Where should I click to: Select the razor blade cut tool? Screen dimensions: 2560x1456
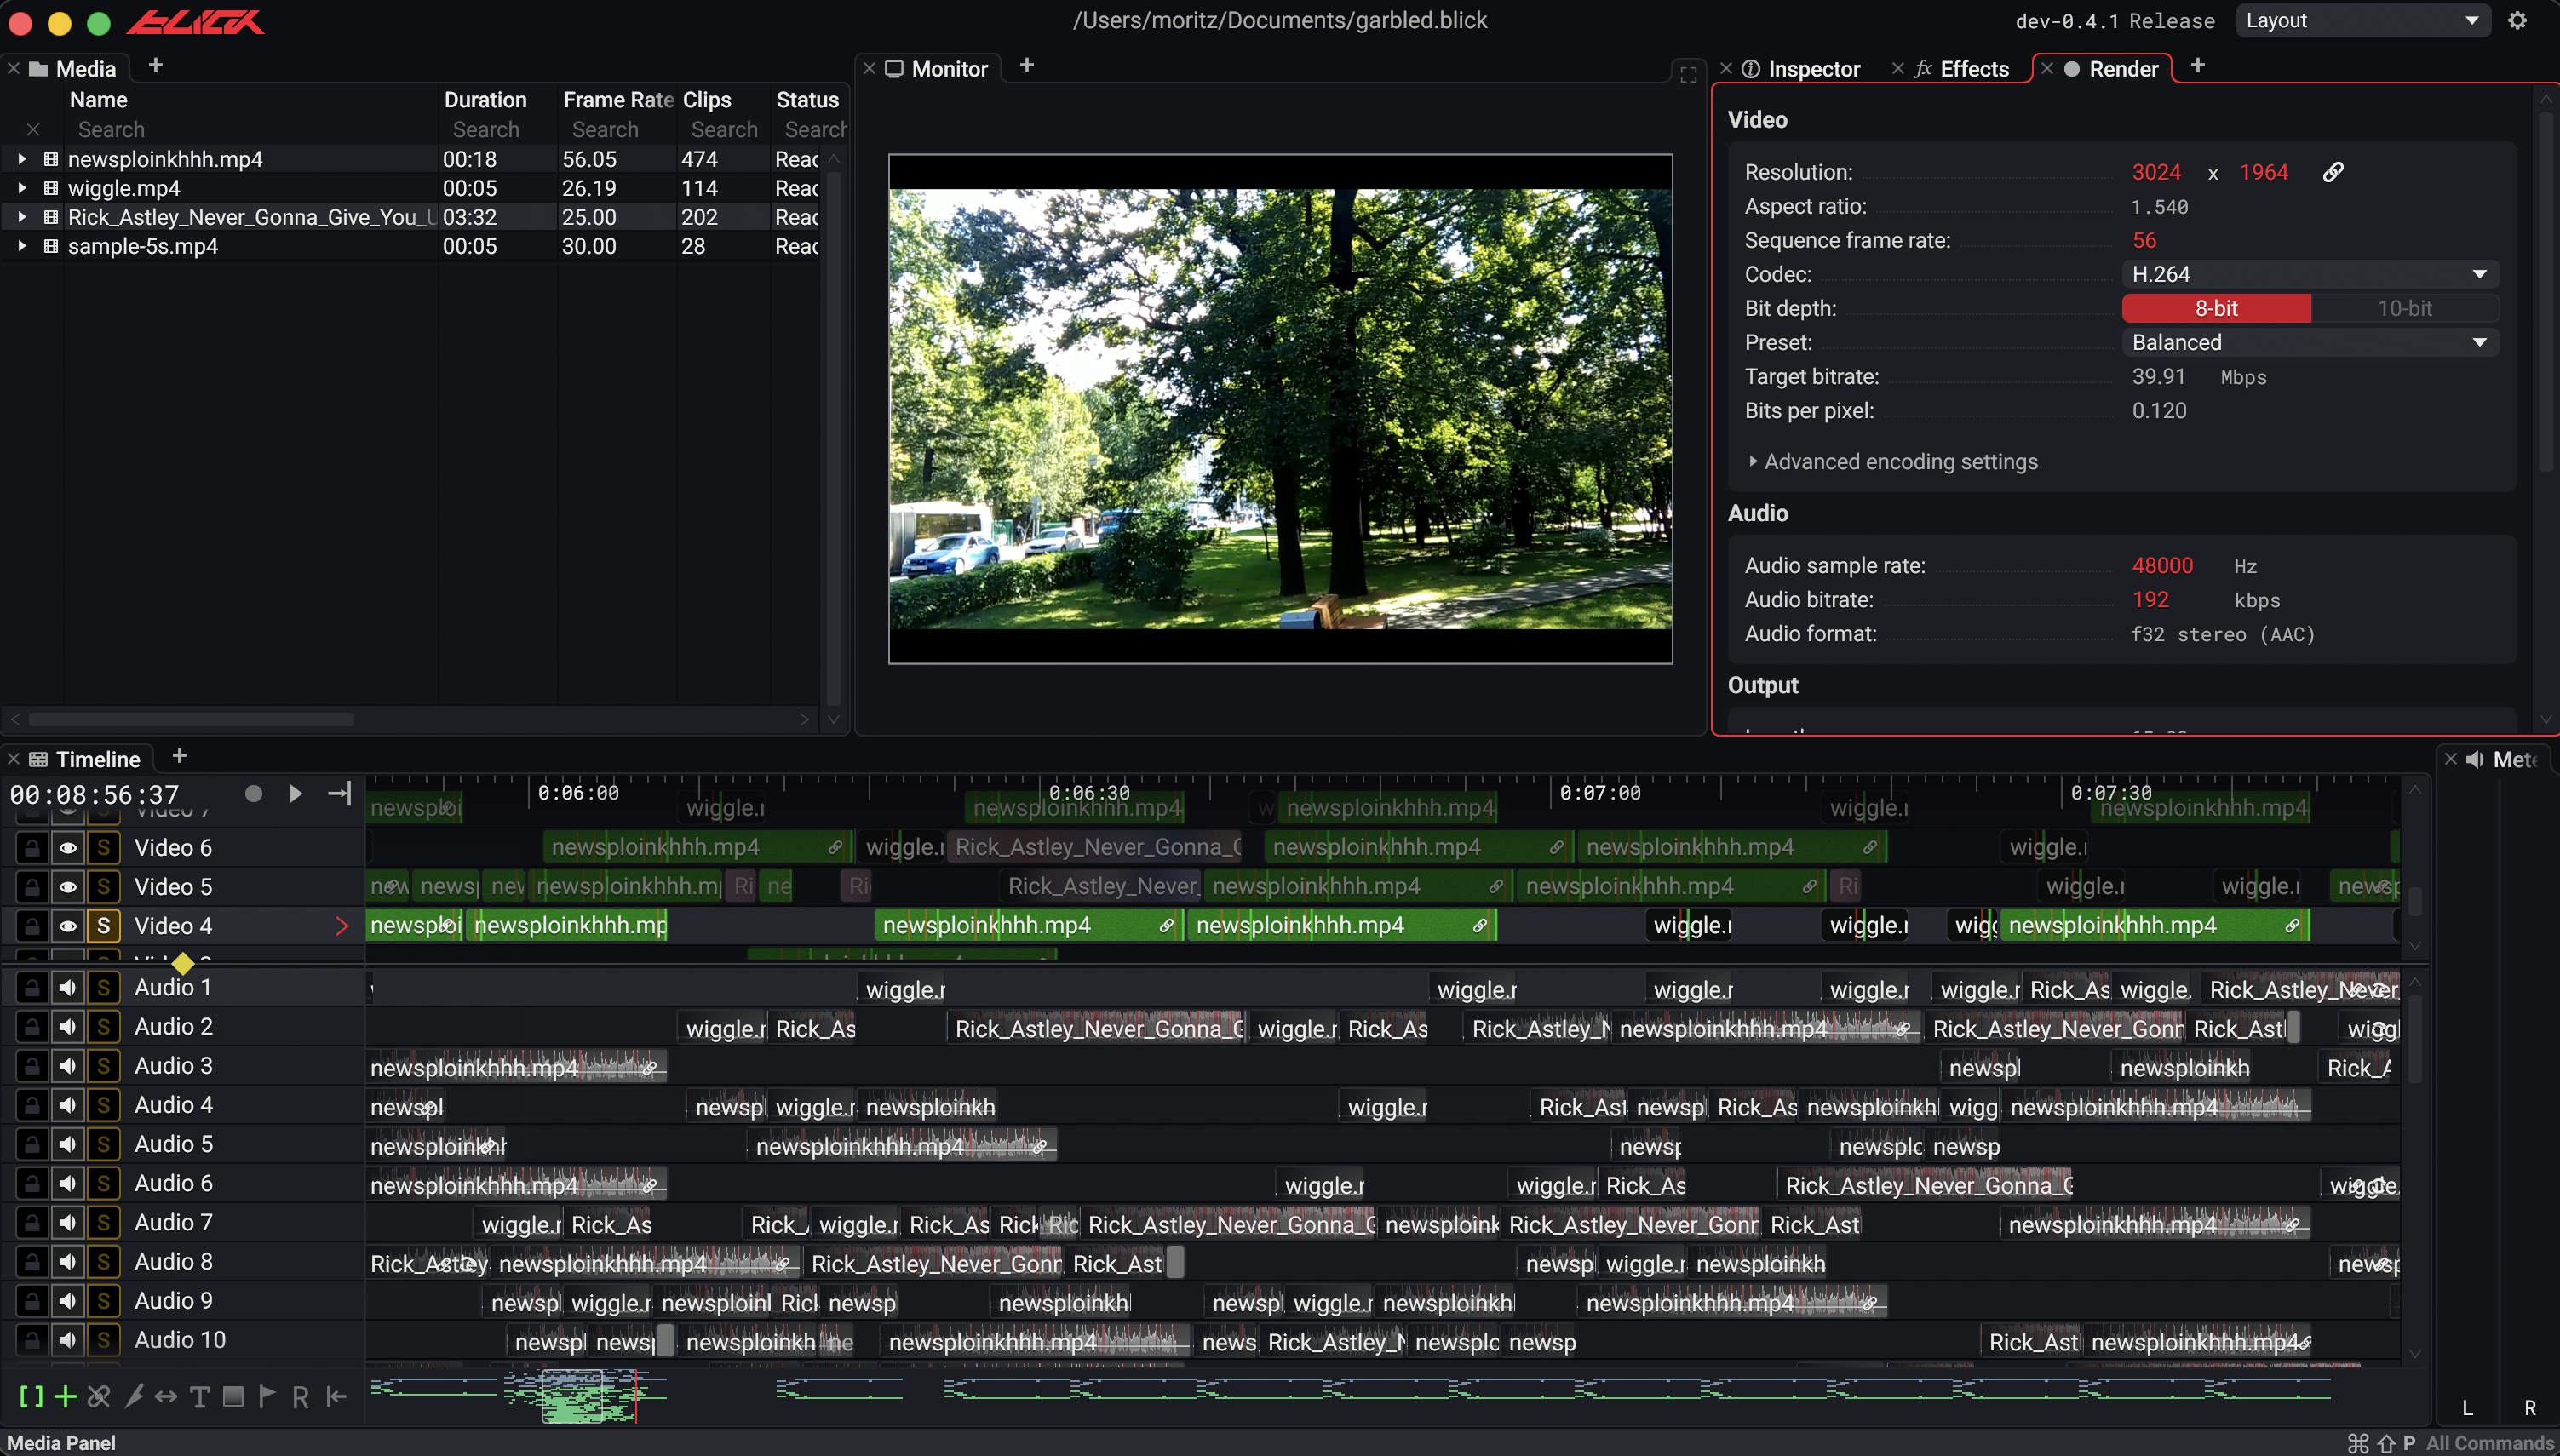pos(133,1396)
